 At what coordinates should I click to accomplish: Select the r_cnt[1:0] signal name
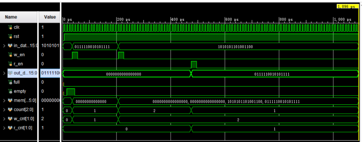(x=23, y=128)
